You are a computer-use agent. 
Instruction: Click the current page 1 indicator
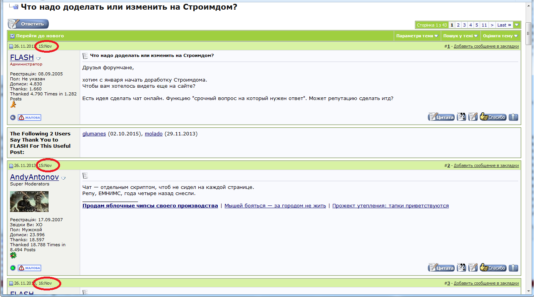452,25
